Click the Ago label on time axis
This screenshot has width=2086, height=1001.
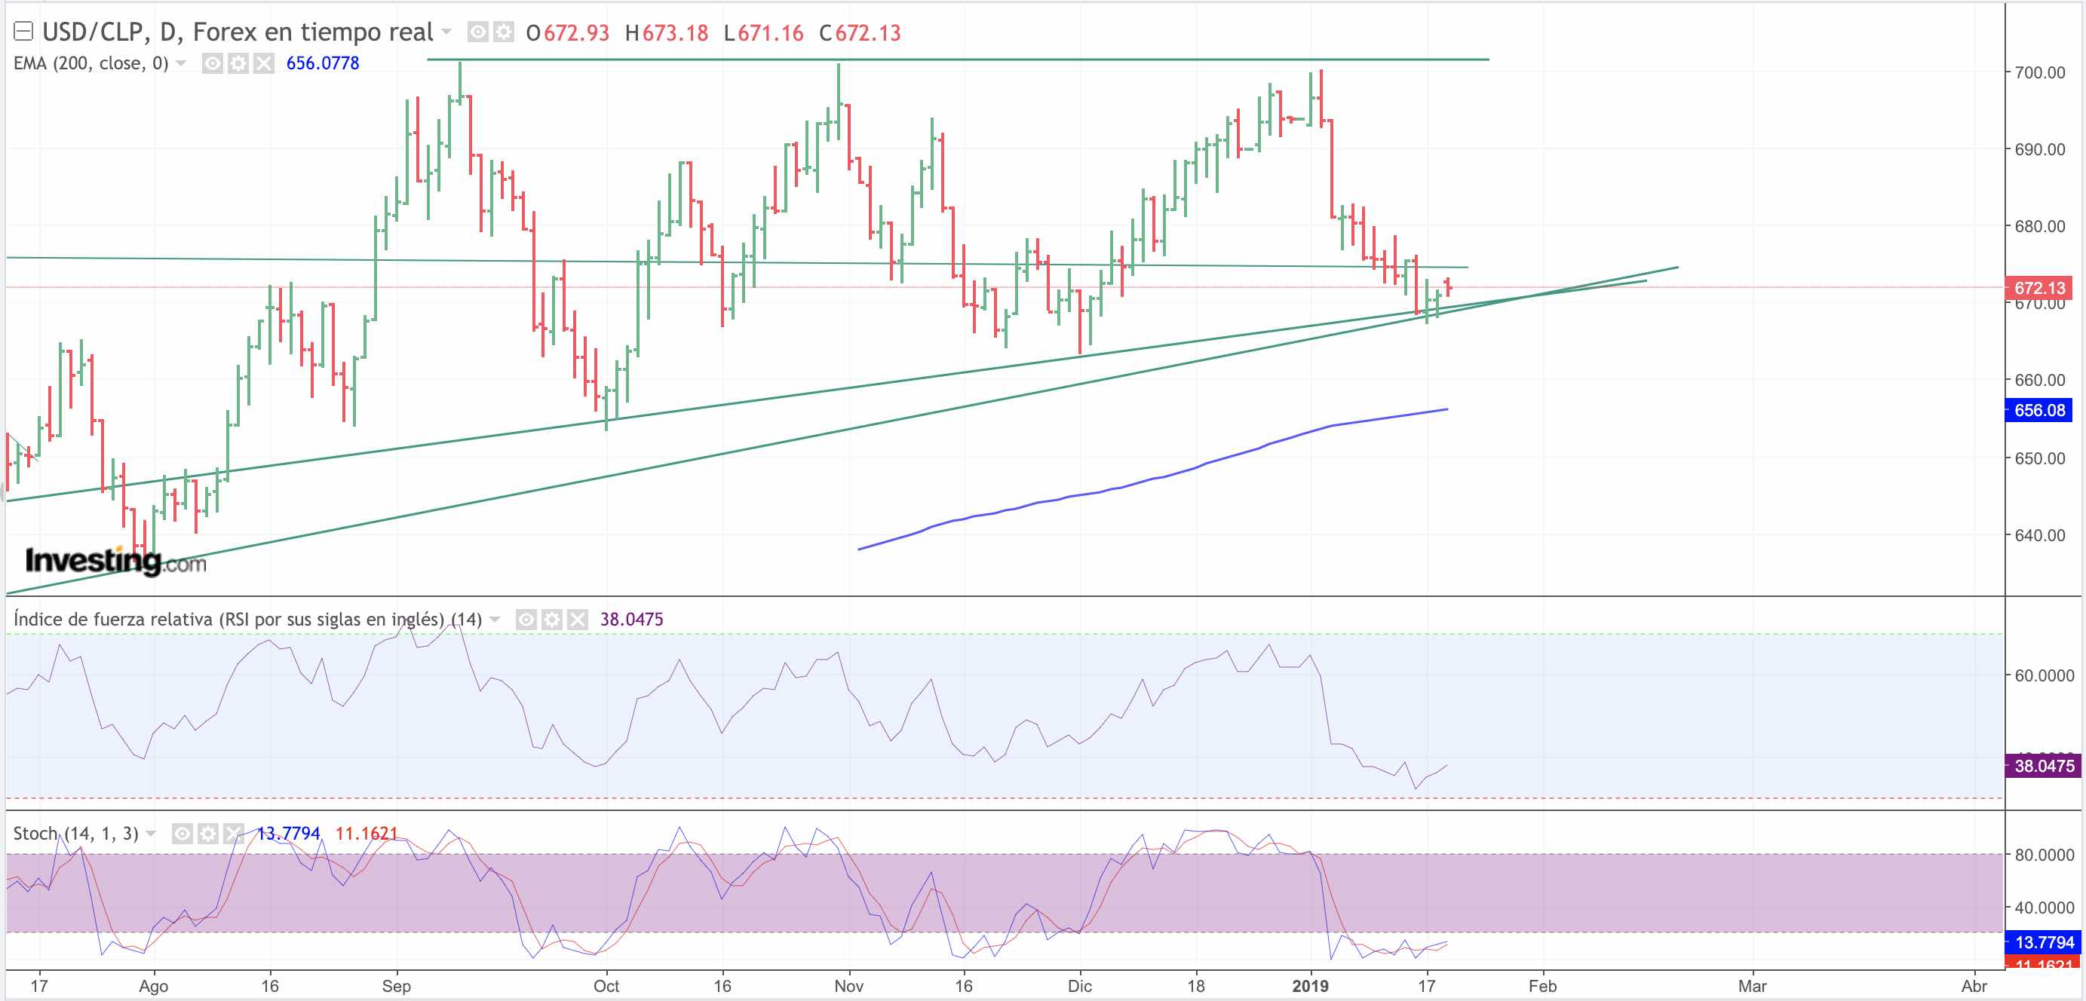pyautogui.click(x=153, y=987)
